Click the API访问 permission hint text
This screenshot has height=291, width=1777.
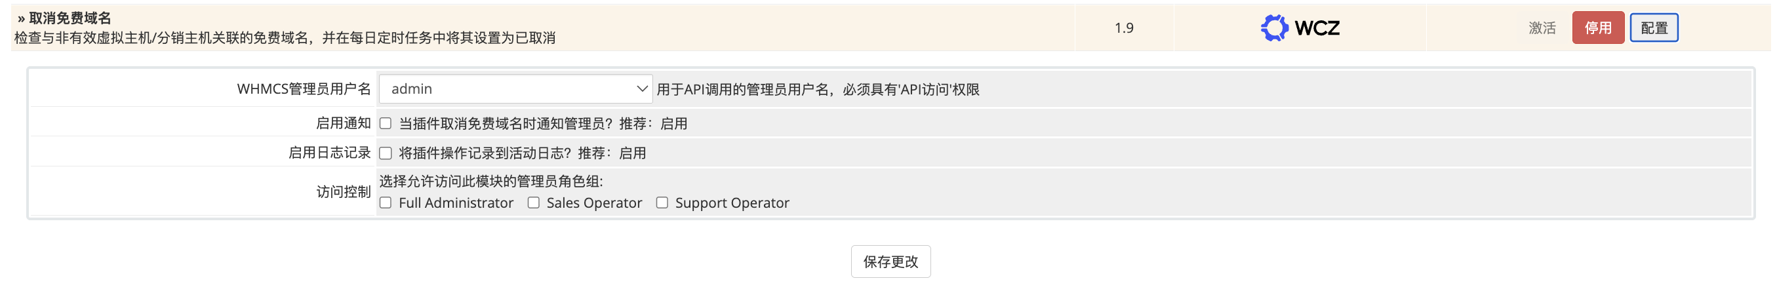818,90
